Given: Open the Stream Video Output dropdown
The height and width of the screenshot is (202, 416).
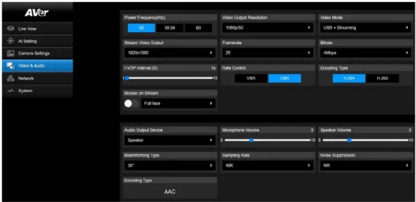Looking at the screenshot, I should 170,53.
